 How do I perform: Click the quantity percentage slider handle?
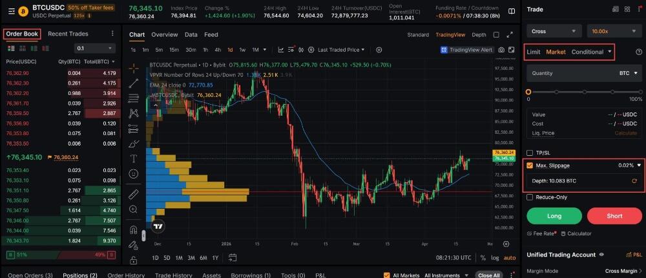(528, 92)
